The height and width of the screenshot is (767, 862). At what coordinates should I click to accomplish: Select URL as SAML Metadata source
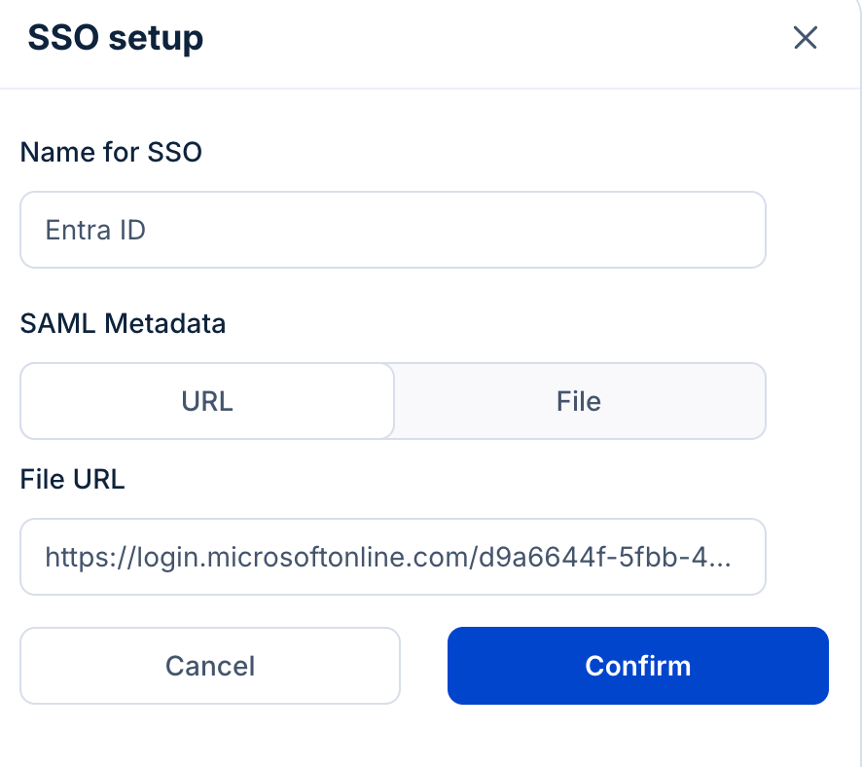click(x=207, y=401)
